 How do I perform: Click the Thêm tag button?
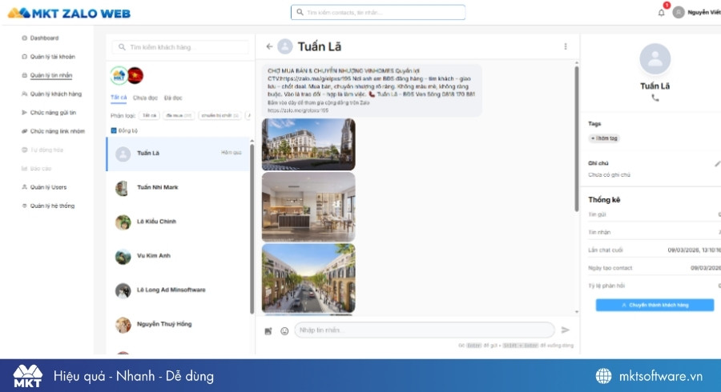604,138
